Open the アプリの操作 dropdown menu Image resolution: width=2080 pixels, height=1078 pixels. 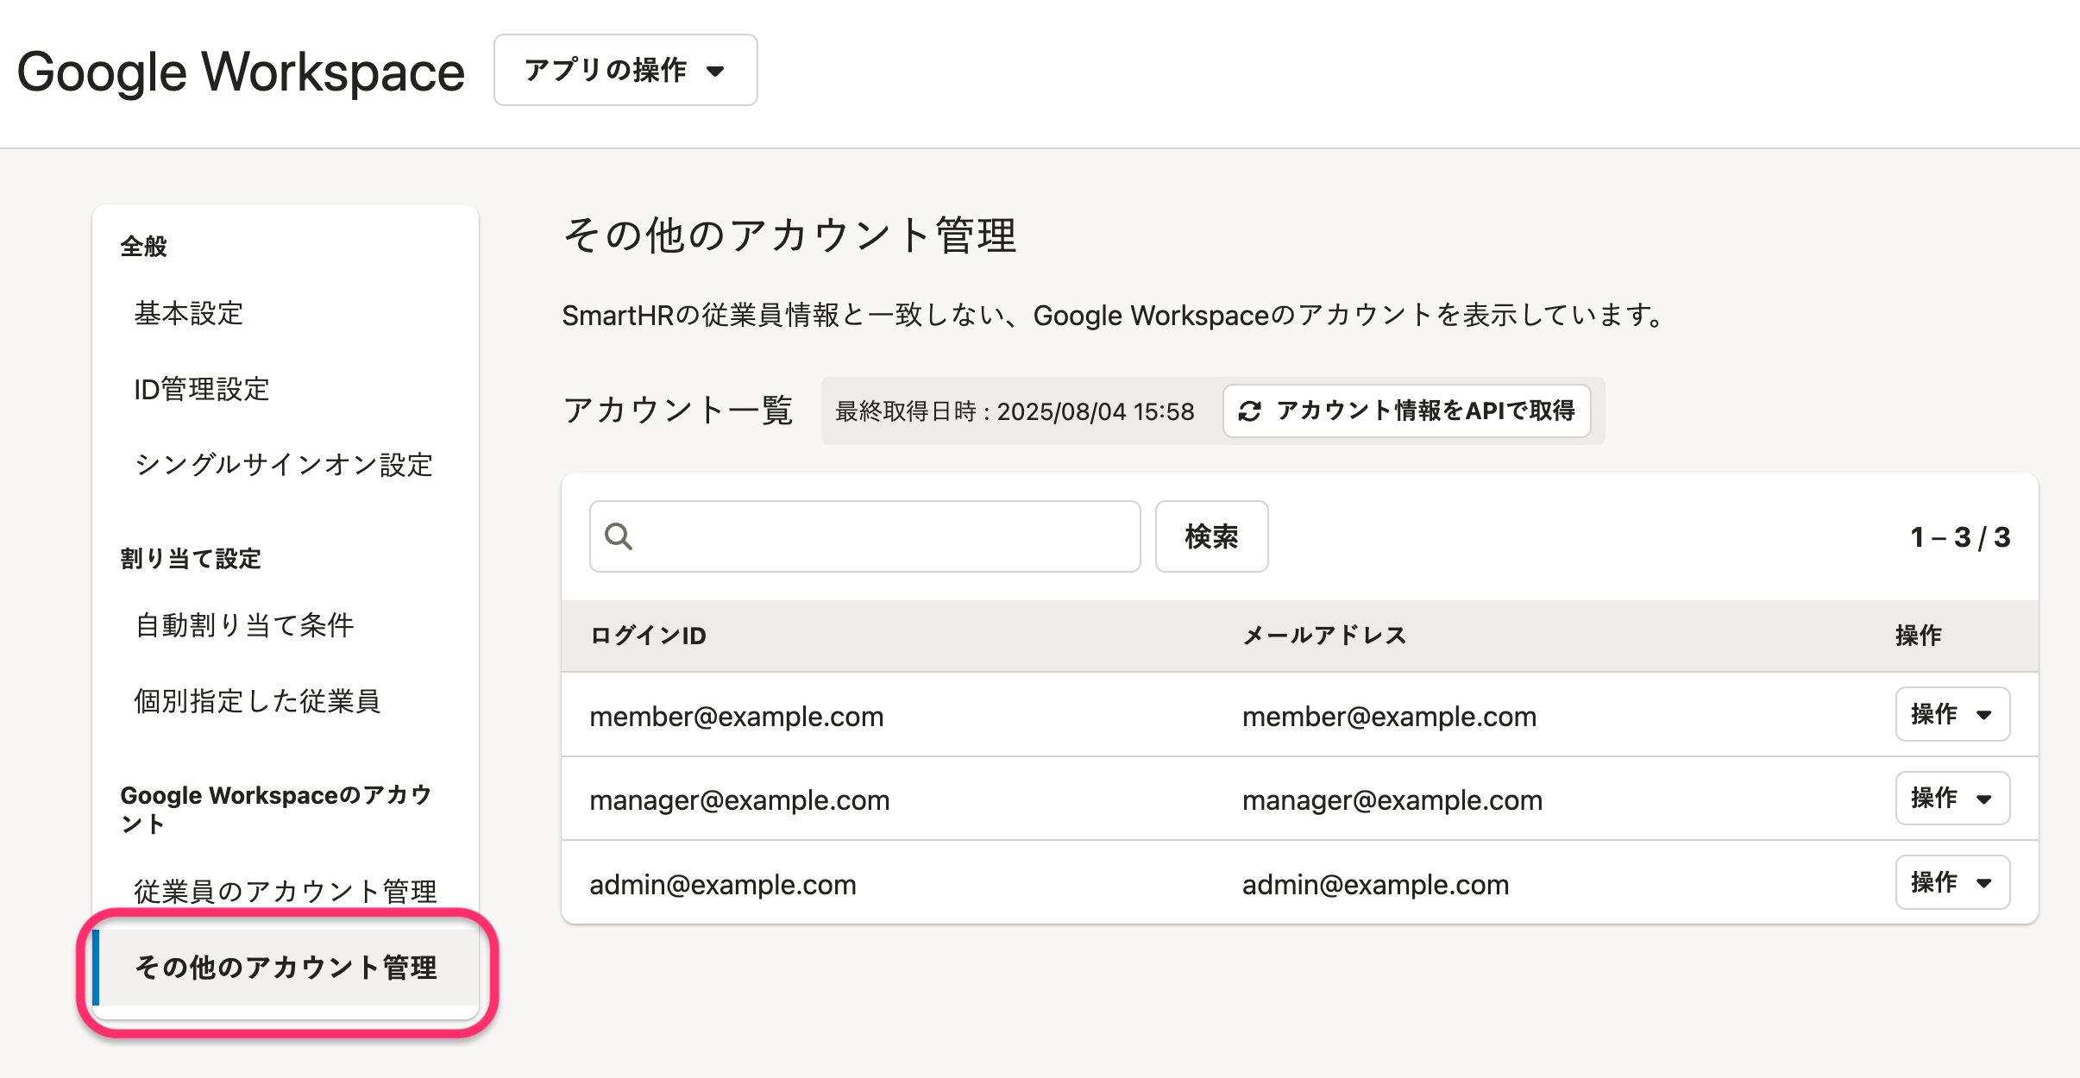tap(625, 70)
